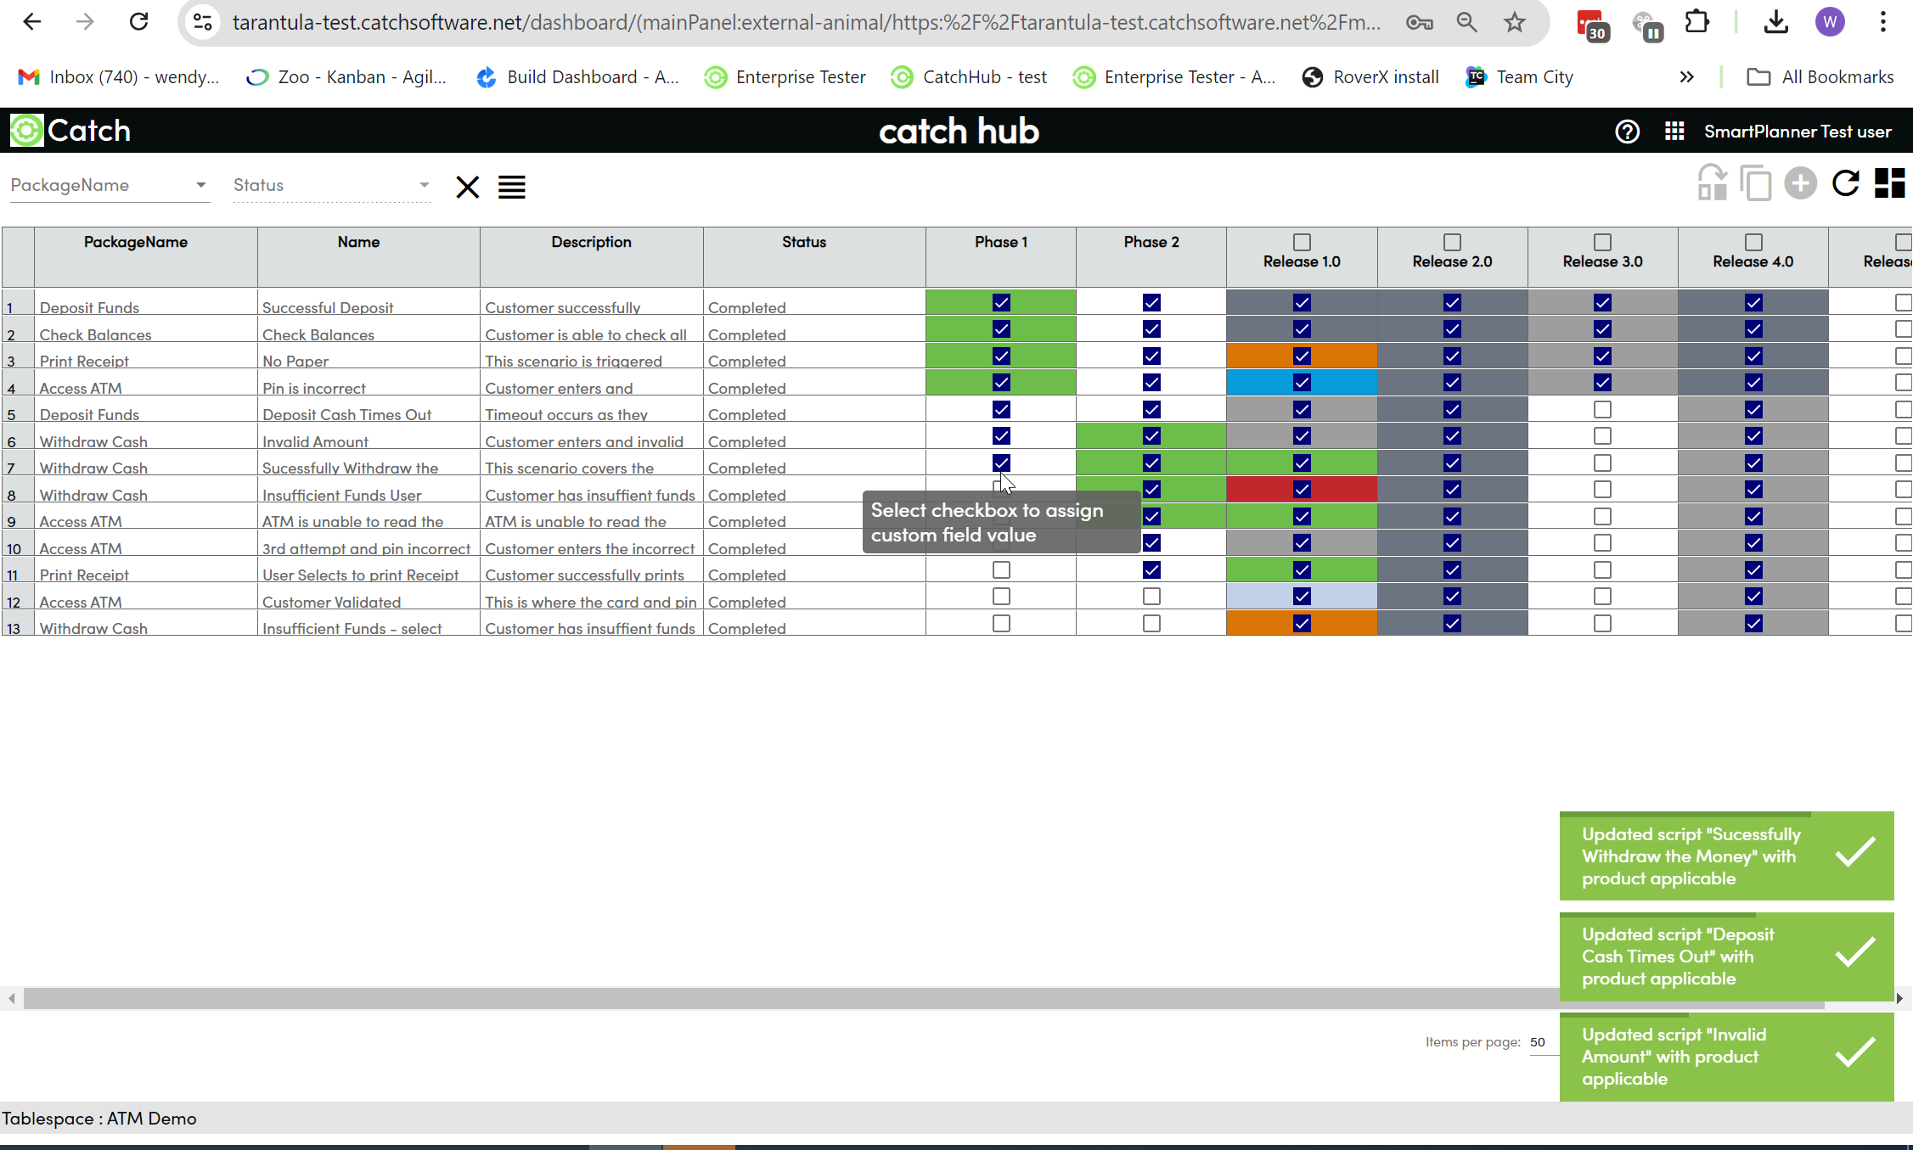Image resolution: width=1913 pixels, height=1150 pixels.
Task: Open the dashboard layout tiles icon
Action: tap(1889, 183)
